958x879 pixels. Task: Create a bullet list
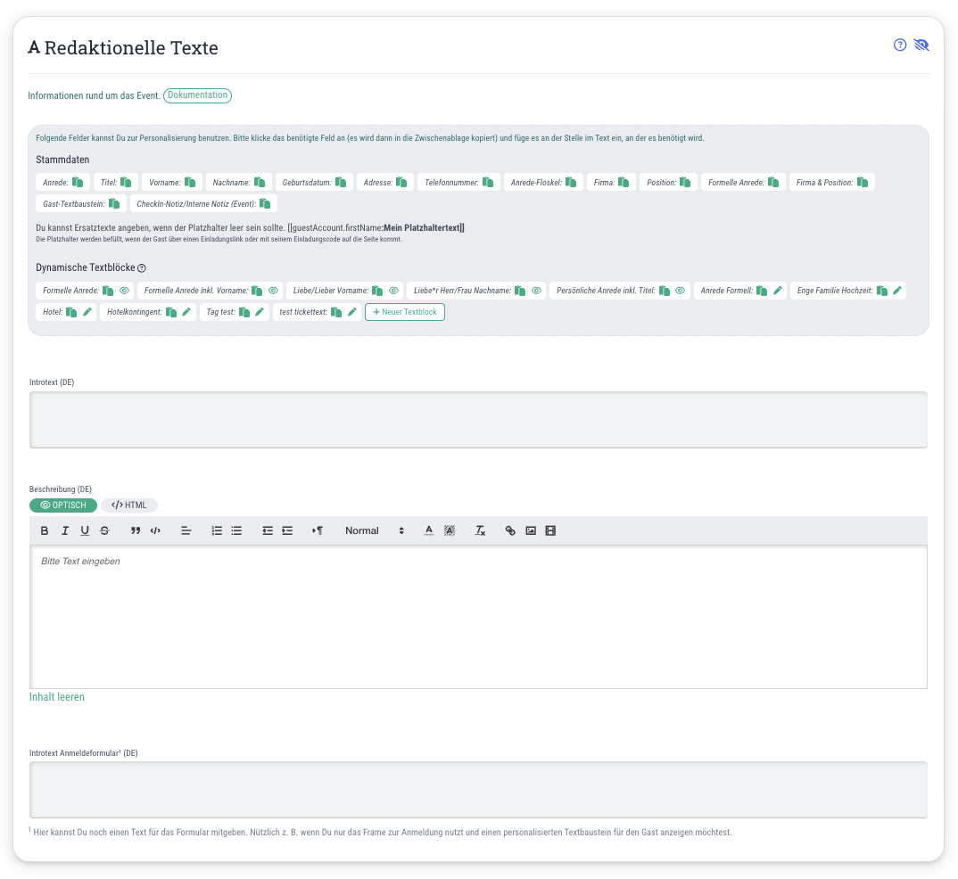point(236,530)
